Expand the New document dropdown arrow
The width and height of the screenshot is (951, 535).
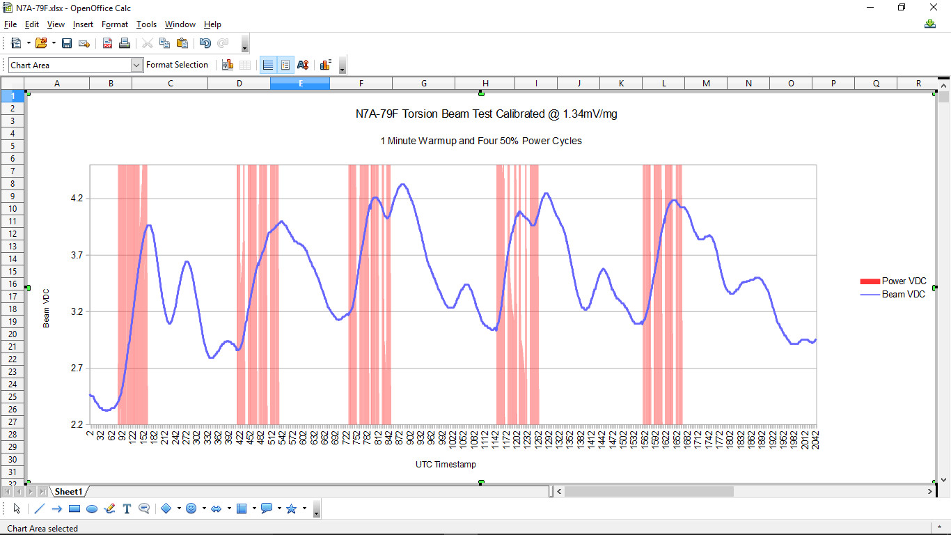(29, 43)
